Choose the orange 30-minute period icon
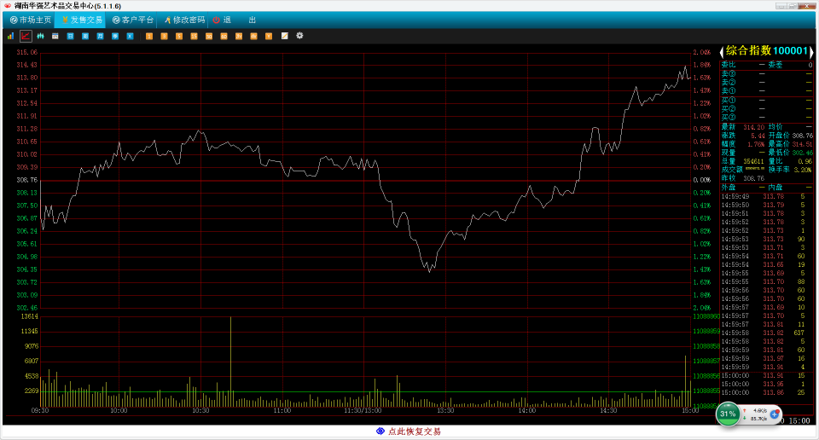The width and height of the screenshot is (819, 440). coord(209,36)
